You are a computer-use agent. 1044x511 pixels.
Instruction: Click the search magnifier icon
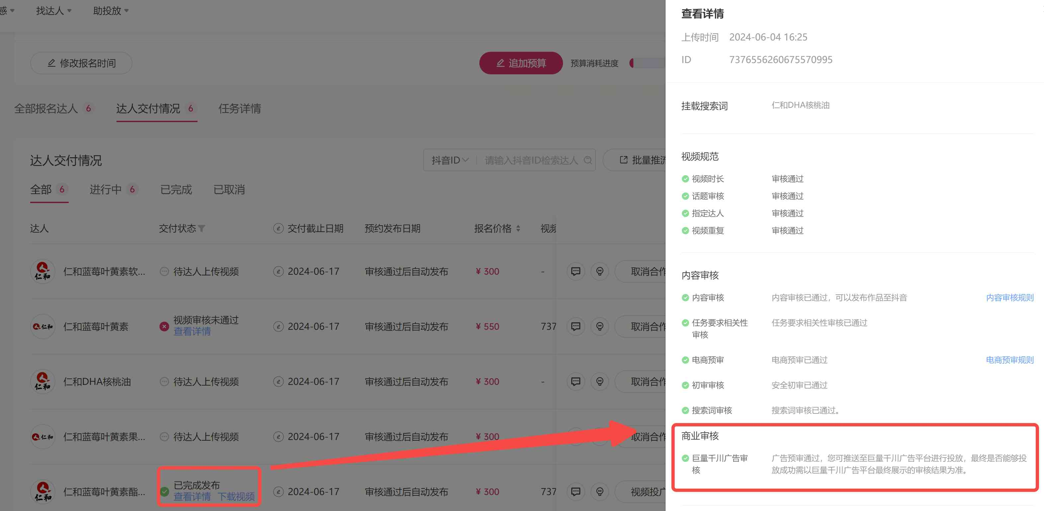(x=588, y=161)
